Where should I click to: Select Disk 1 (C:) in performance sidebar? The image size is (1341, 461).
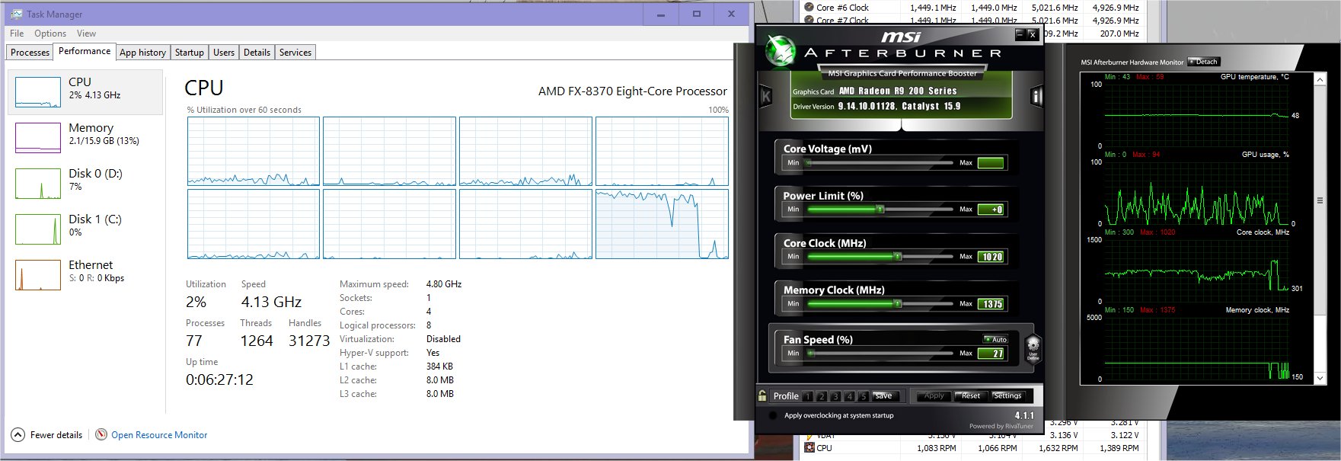[85, 229]
